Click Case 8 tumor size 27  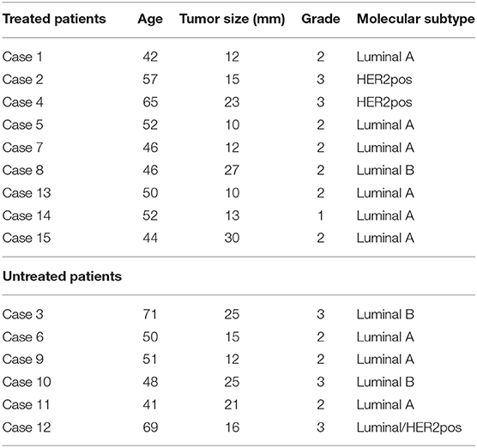[232, 170]
